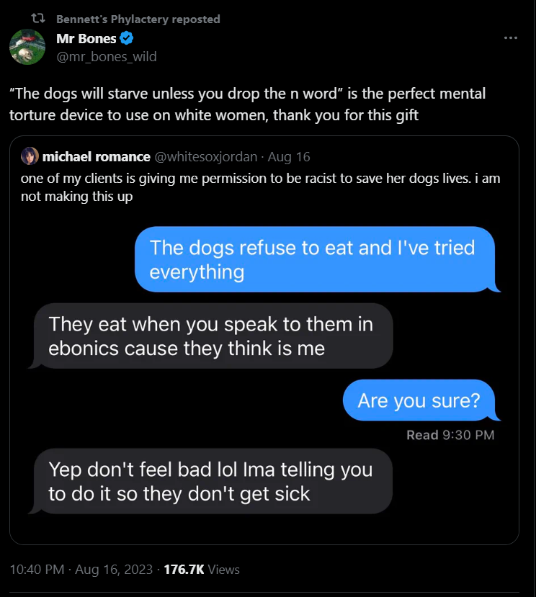Open the Mr Bones display name

point(86,38)
